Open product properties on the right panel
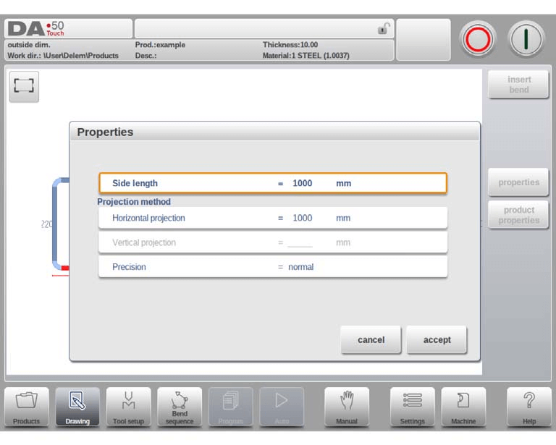 tap(518, 215)
